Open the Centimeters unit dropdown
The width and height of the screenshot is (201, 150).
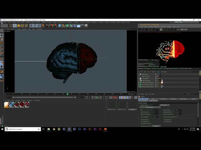click(165, 105)
